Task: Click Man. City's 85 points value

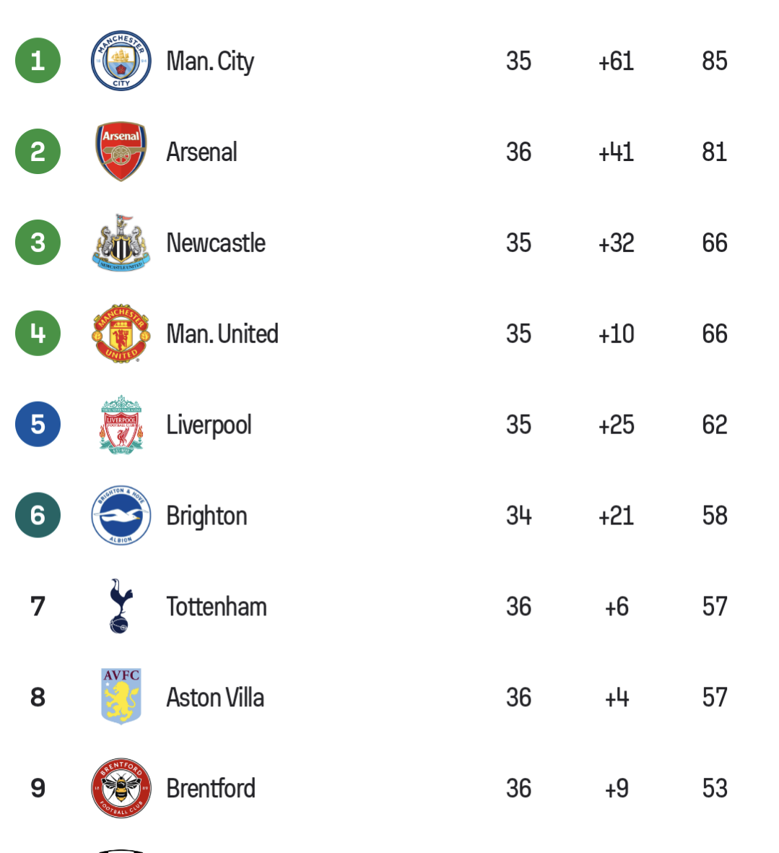Action: [714, 61]
